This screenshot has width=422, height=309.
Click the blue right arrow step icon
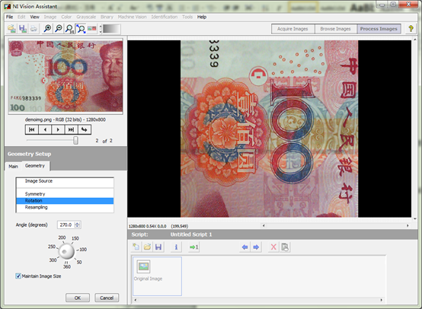256,247
